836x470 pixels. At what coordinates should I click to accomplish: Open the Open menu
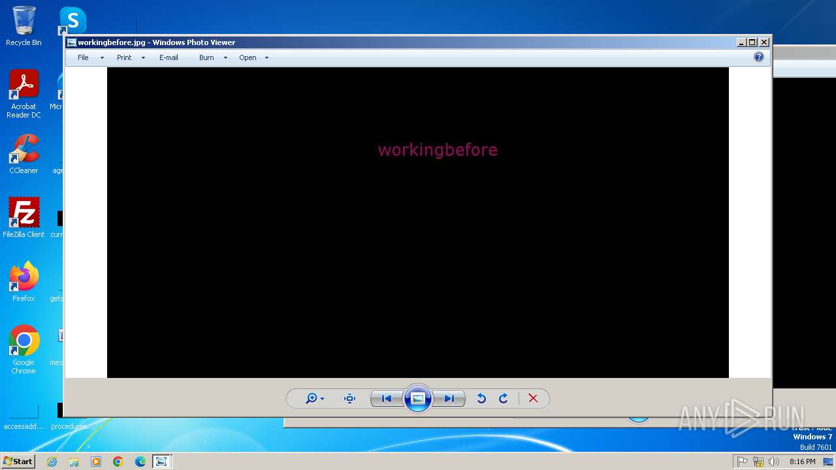[x=248, y=57]
